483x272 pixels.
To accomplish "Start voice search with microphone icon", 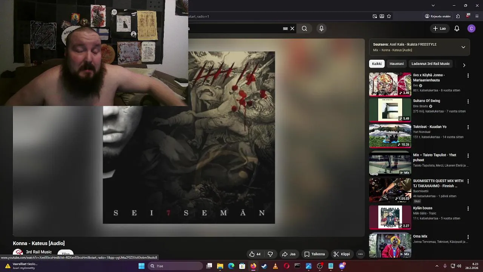I will (321, 28).
